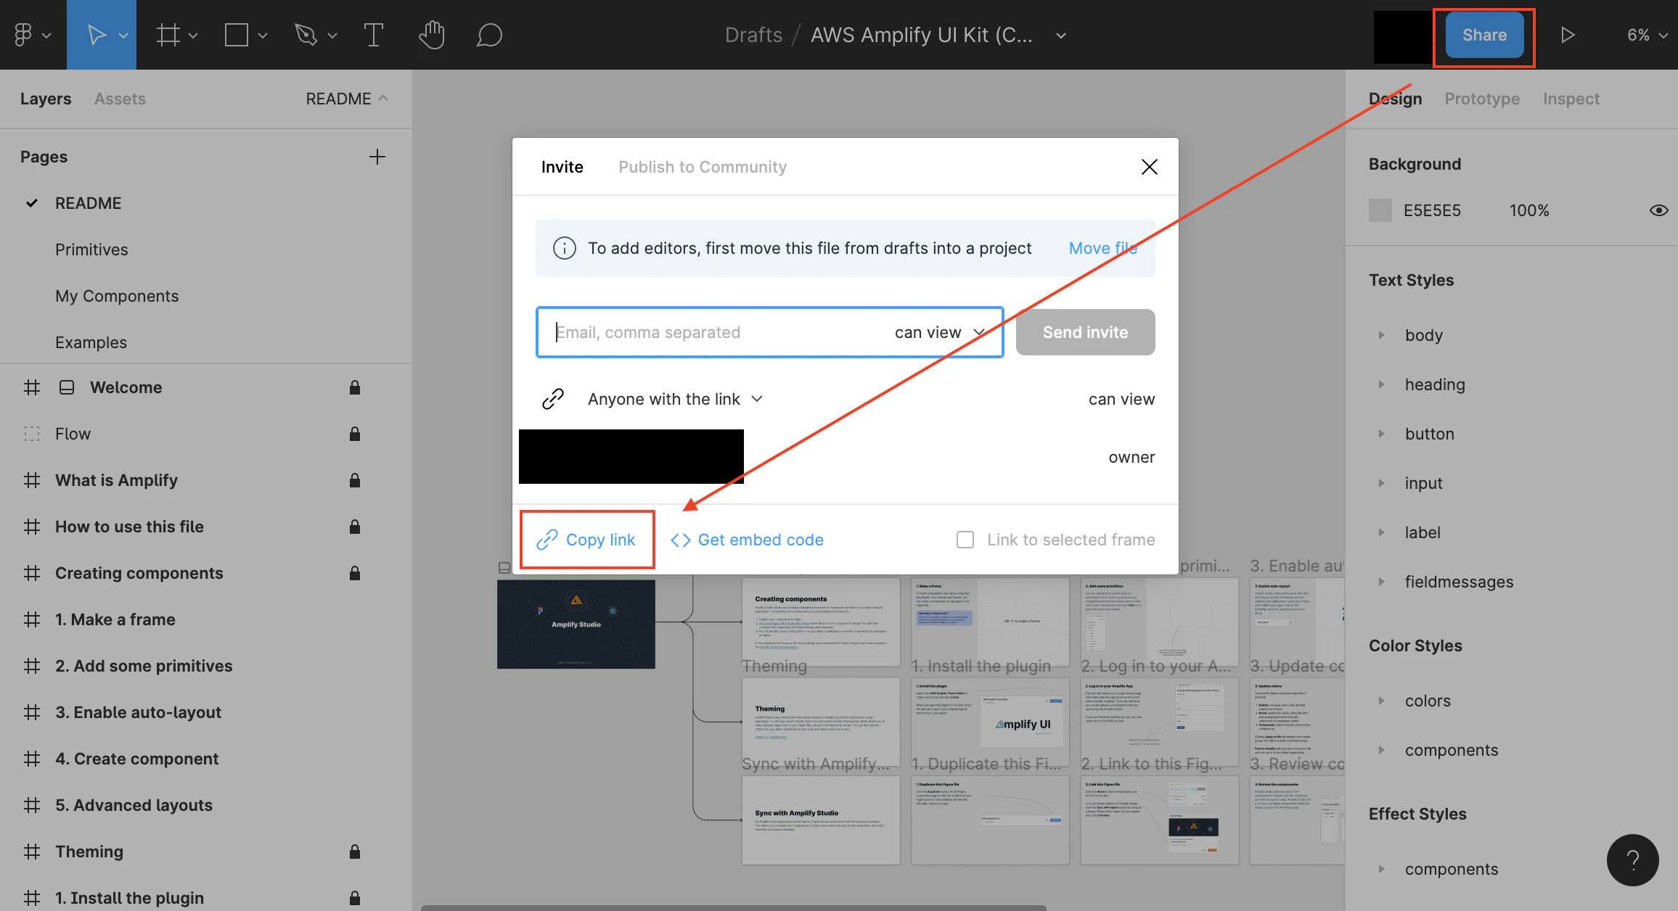Open the Figma main menu icon

(x=23, y=35)
